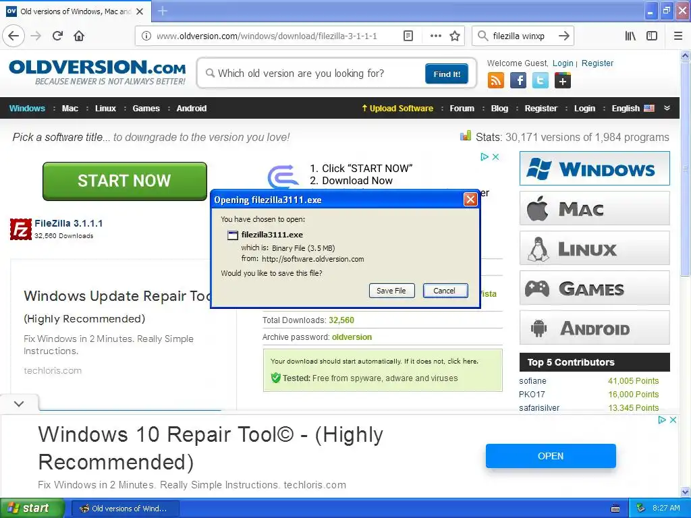Open page actions three-dot menu
The height and width of the screenshot is (518, 691).
[435, 36]
